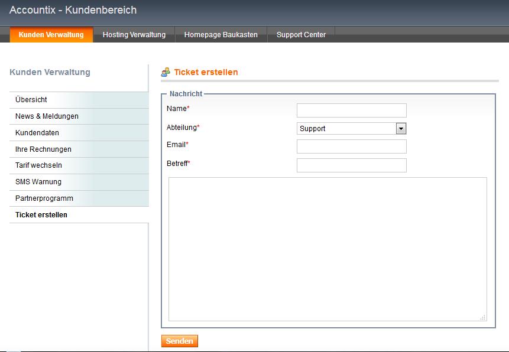Screen dimensions: 509x352
Task: Click the Name input field
Action: 351,110
